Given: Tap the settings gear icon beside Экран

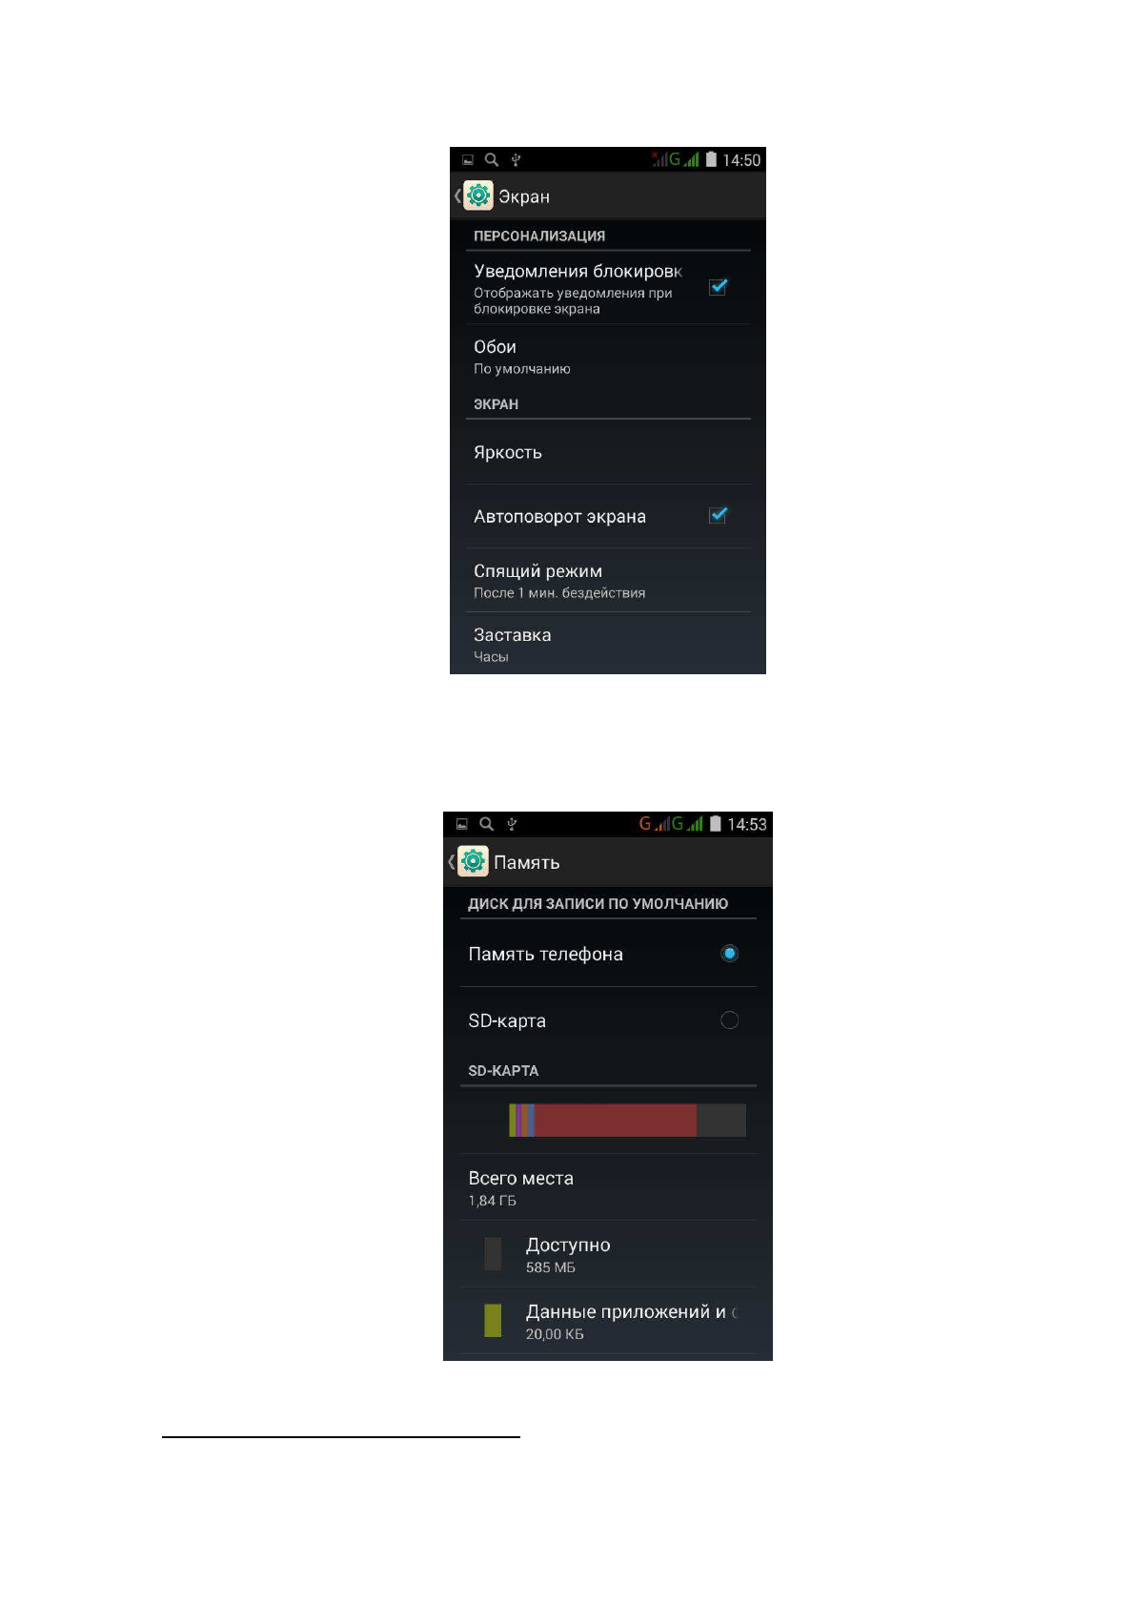Looking at the screenshot, I should pos(478,196).
